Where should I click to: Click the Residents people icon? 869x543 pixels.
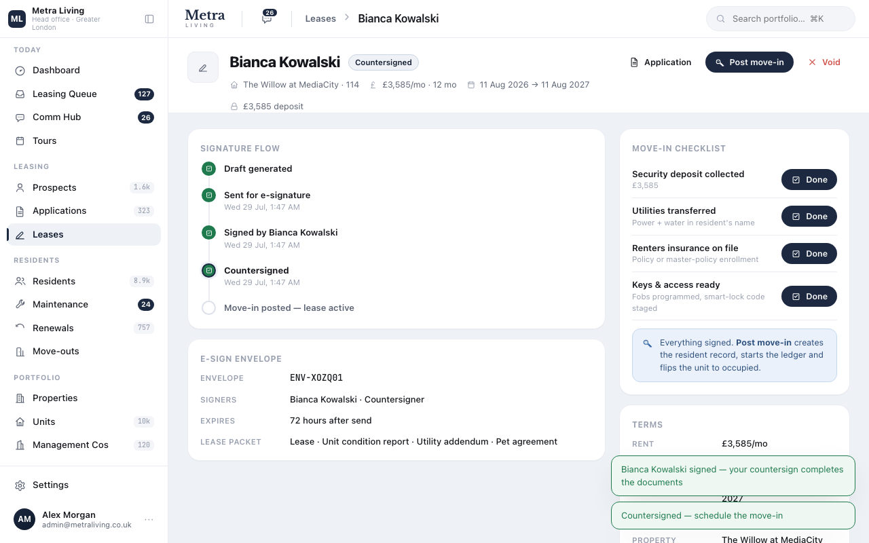click(x=20, y=282)
